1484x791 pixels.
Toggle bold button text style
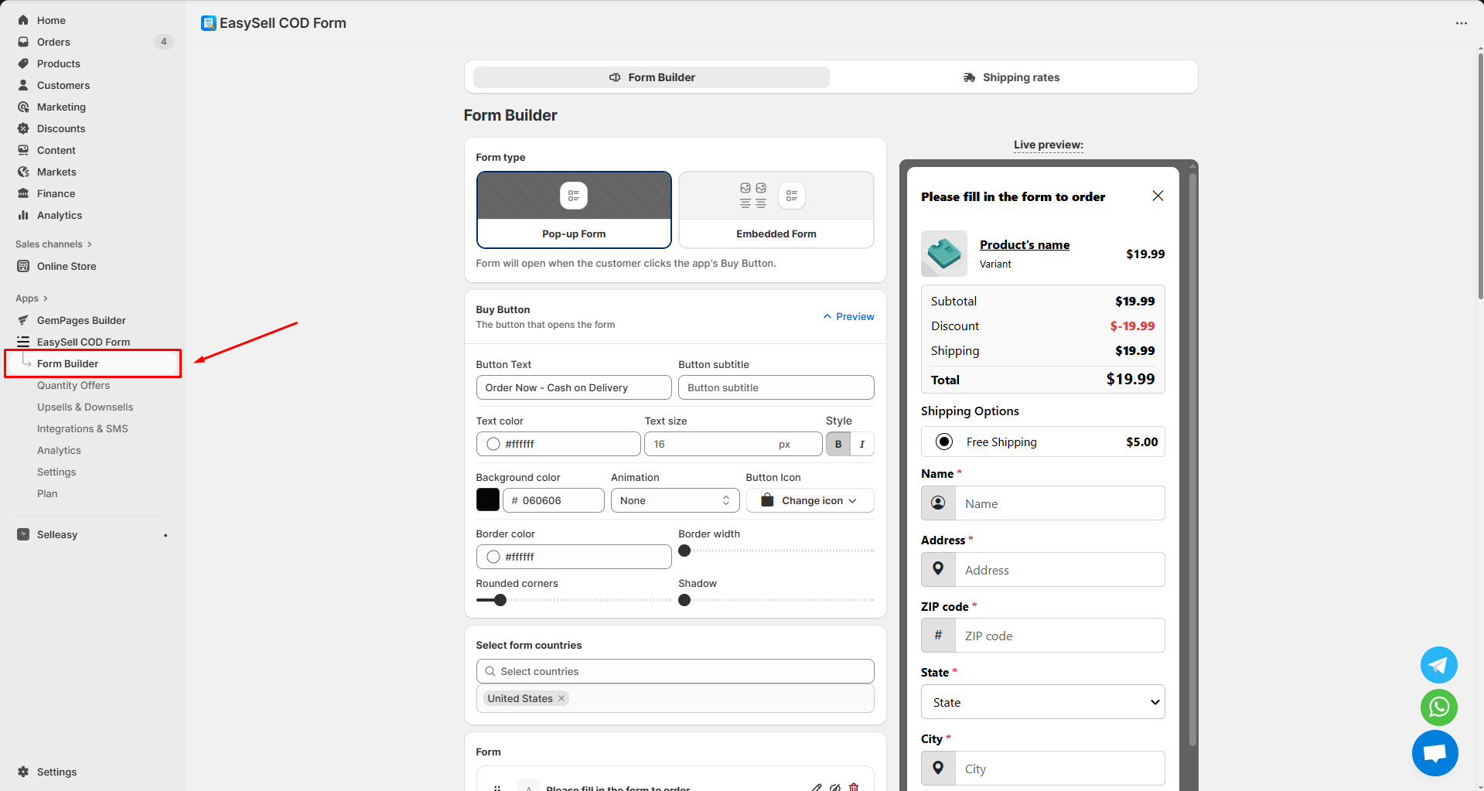pos(838,444)
